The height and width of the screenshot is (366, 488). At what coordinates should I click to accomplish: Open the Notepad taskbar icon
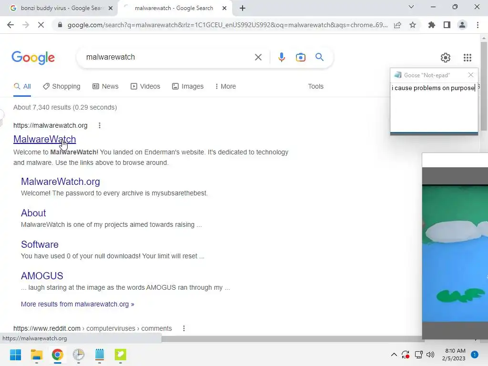(x=100, y=355)
